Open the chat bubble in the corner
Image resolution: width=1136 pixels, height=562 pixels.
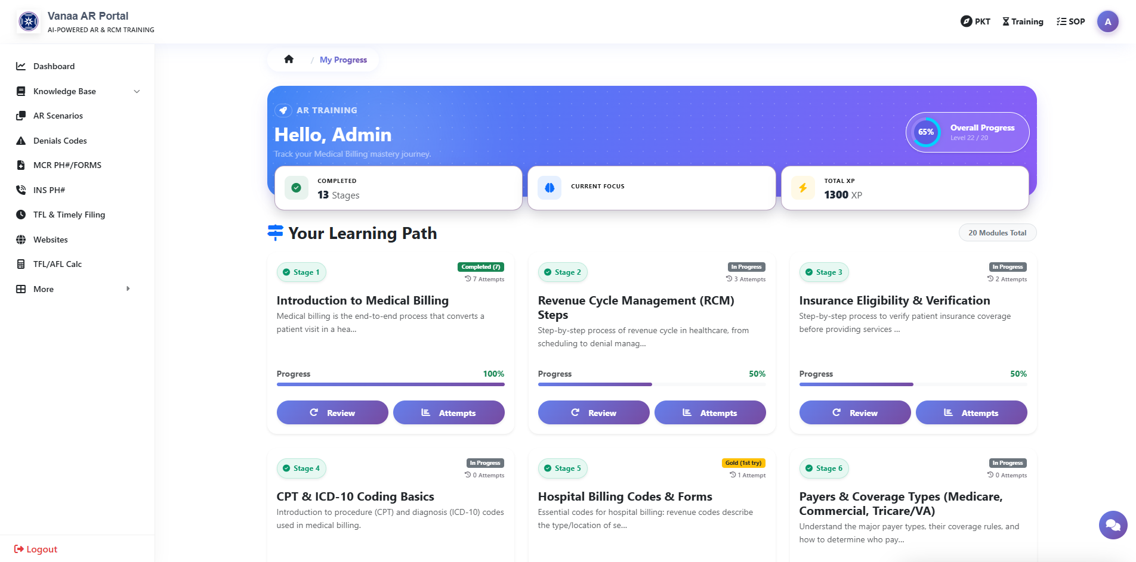click(1112, 525)
